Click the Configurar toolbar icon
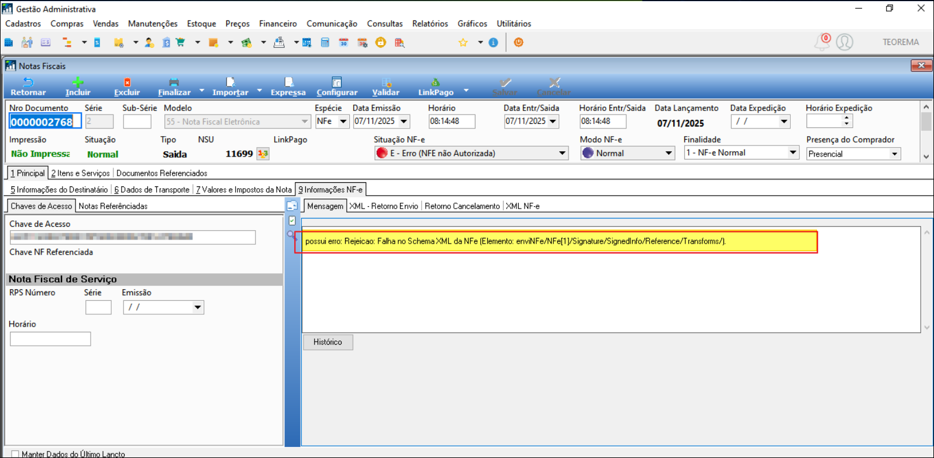Screen dimensions: 934x458 click(336, 83)
